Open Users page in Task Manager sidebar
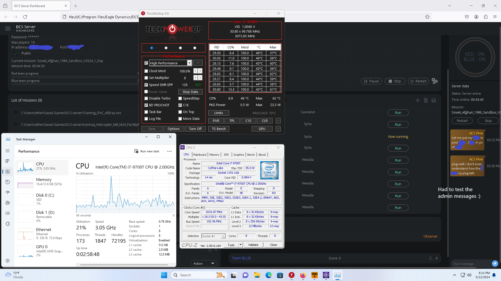 pyautogui.click(x=8, y=203)
